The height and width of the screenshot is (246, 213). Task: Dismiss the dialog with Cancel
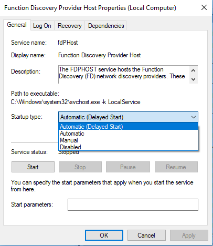coord(146,235)
